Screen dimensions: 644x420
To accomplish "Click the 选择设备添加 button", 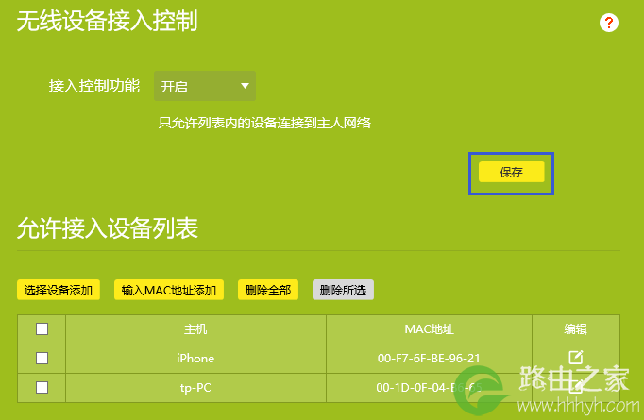I will pos(59,290).
